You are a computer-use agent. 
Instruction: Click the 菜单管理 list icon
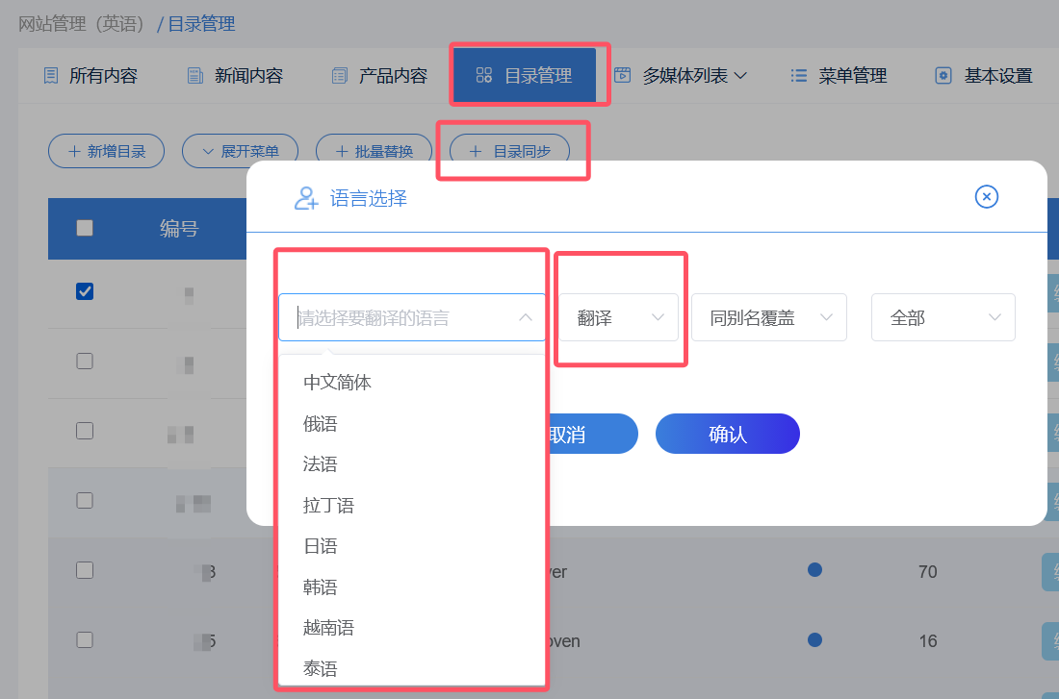pos(798,76)
